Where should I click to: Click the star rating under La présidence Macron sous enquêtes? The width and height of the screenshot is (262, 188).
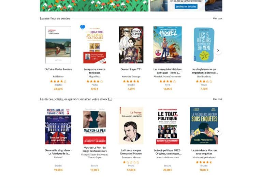[204, 162]
